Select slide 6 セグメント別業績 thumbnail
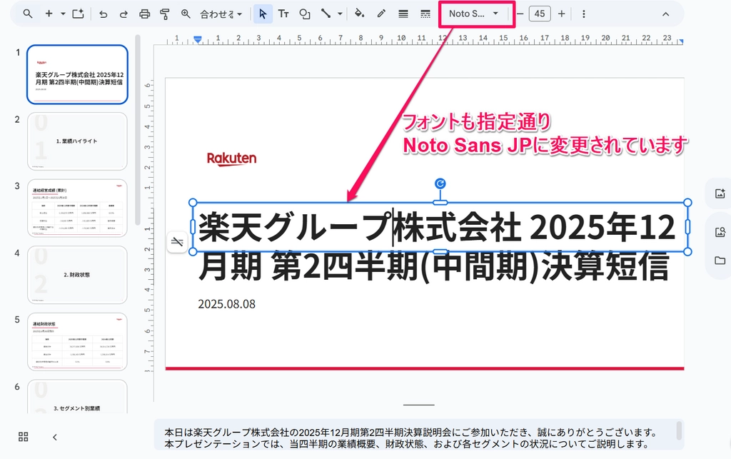The height and width of the screenshot is (459, 731). pos(77,397)
